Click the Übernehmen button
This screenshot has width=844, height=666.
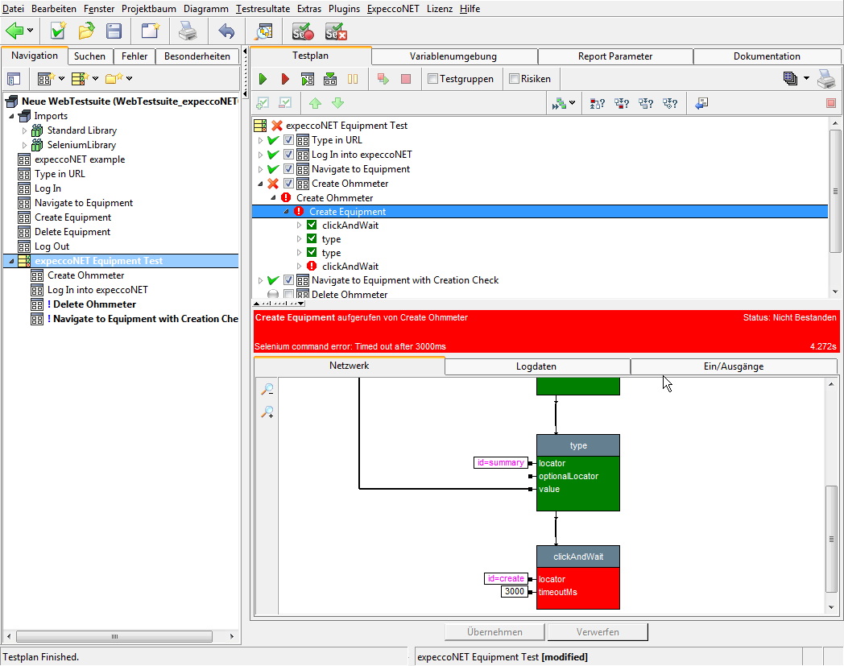pos(494,632)
